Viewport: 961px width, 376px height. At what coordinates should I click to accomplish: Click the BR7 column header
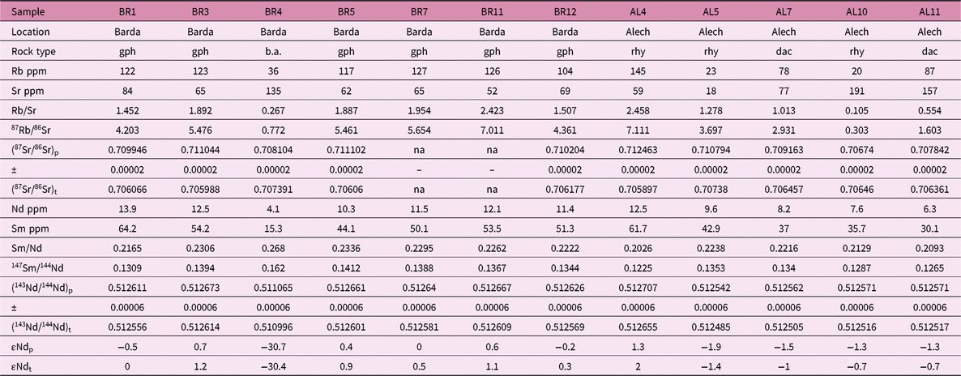419,12
